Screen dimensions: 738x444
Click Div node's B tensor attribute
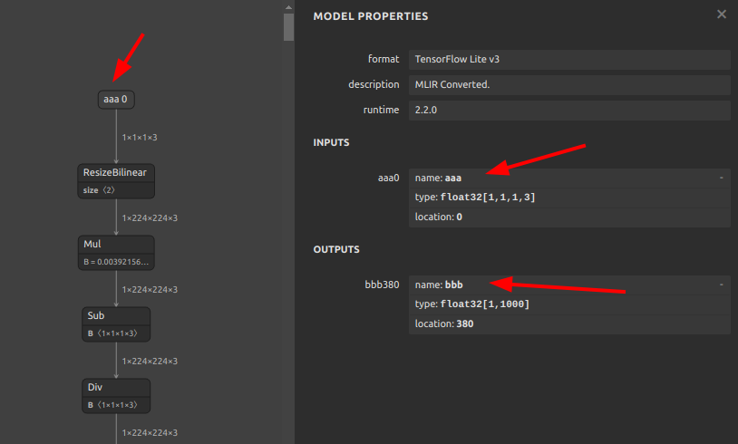point(116,404)
